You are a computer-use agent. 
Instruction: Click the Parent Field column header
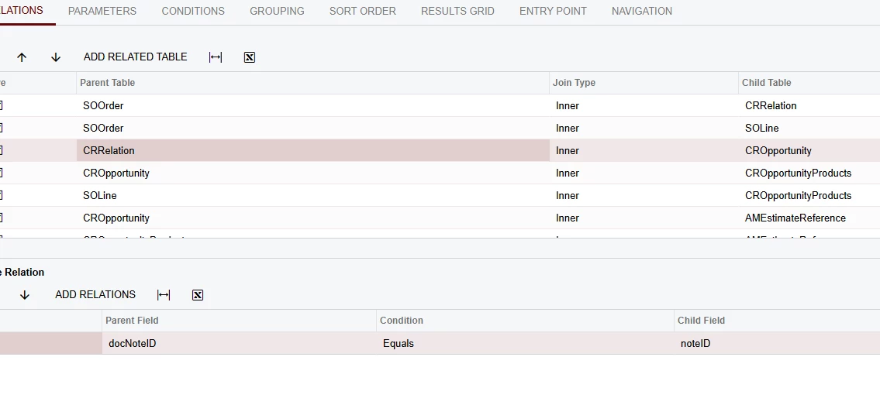pyautogui.click(x=239, y=321)
